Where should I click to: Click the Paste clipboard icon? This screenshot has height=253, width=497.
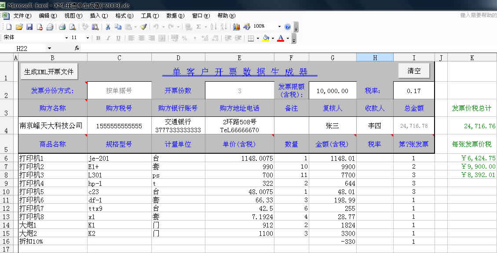point(128,27)
